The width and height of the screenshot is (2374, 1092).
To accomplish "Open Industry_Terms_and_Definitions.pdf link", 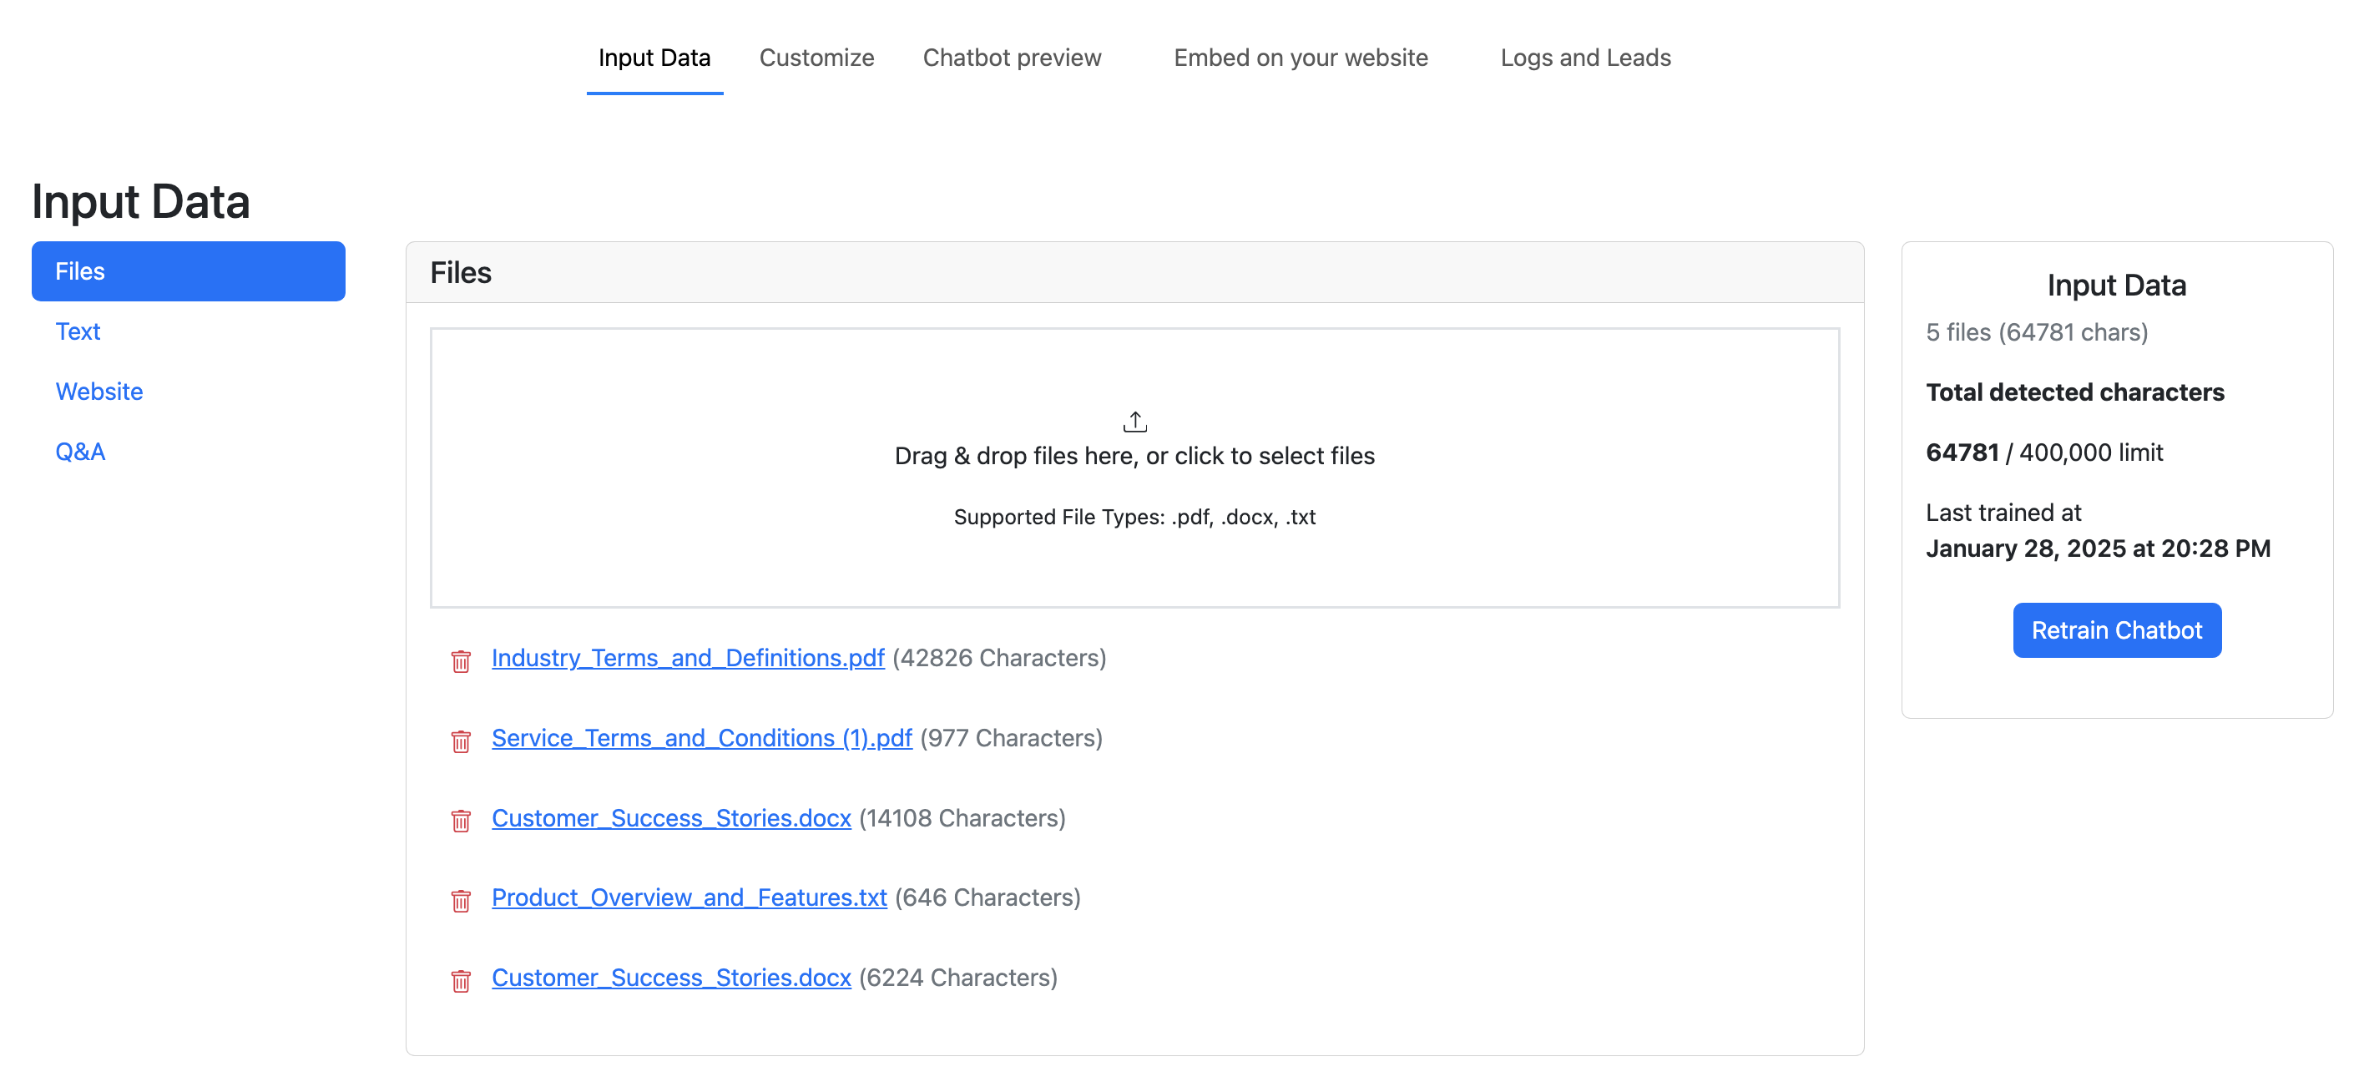I will click(x=688, y=658).
